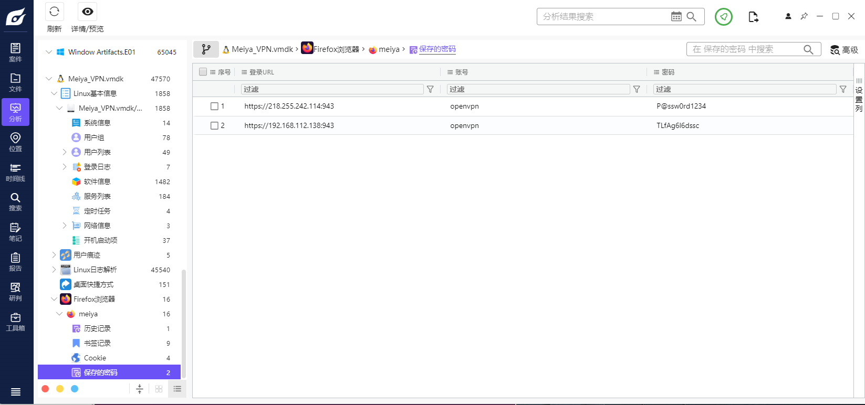
Task: Collapse the Linux基本信息 node
Action: [54, 93]
